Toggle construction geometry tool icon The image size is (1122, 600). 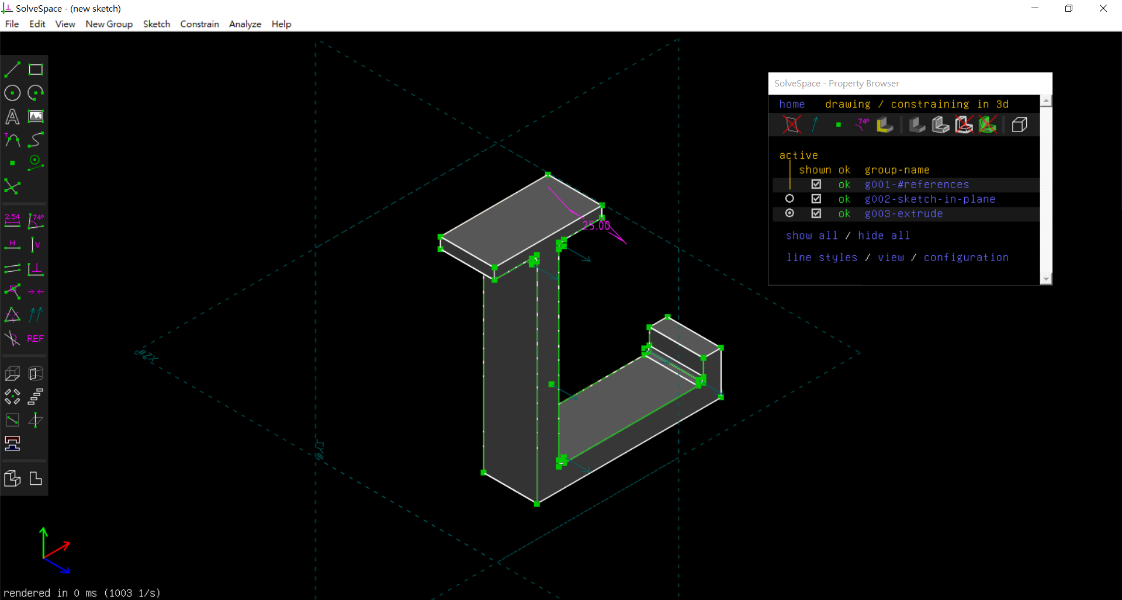coord(36,163)
